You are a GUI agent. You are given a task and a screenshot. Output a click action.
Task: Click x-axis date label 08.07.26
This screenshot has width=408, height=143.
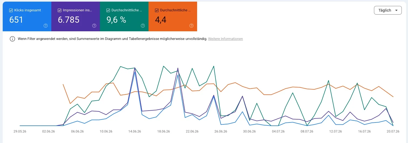(307, 131)
